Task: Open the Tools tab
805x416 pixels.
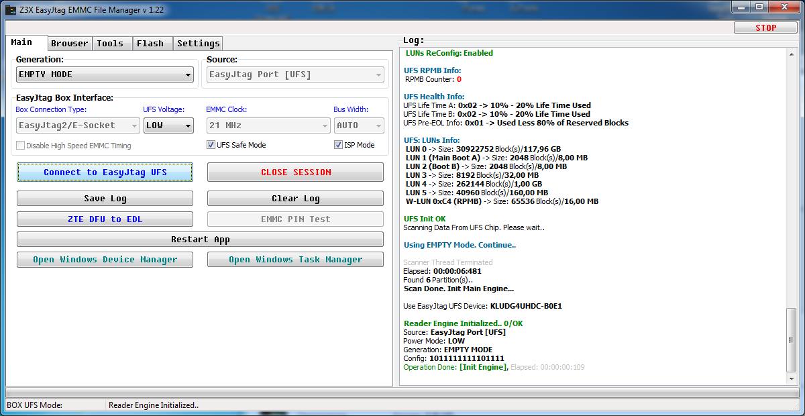Action: (111, 44)
